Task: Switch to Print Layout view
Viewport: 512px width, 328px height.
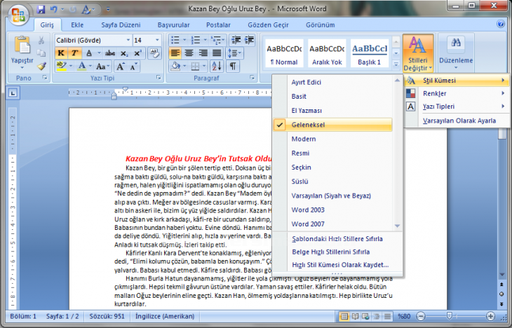Action: click(344, 316)
